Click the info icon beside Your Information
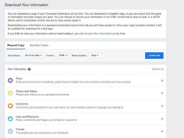This screenshot has height=138, width=184. tap(29, 69)
